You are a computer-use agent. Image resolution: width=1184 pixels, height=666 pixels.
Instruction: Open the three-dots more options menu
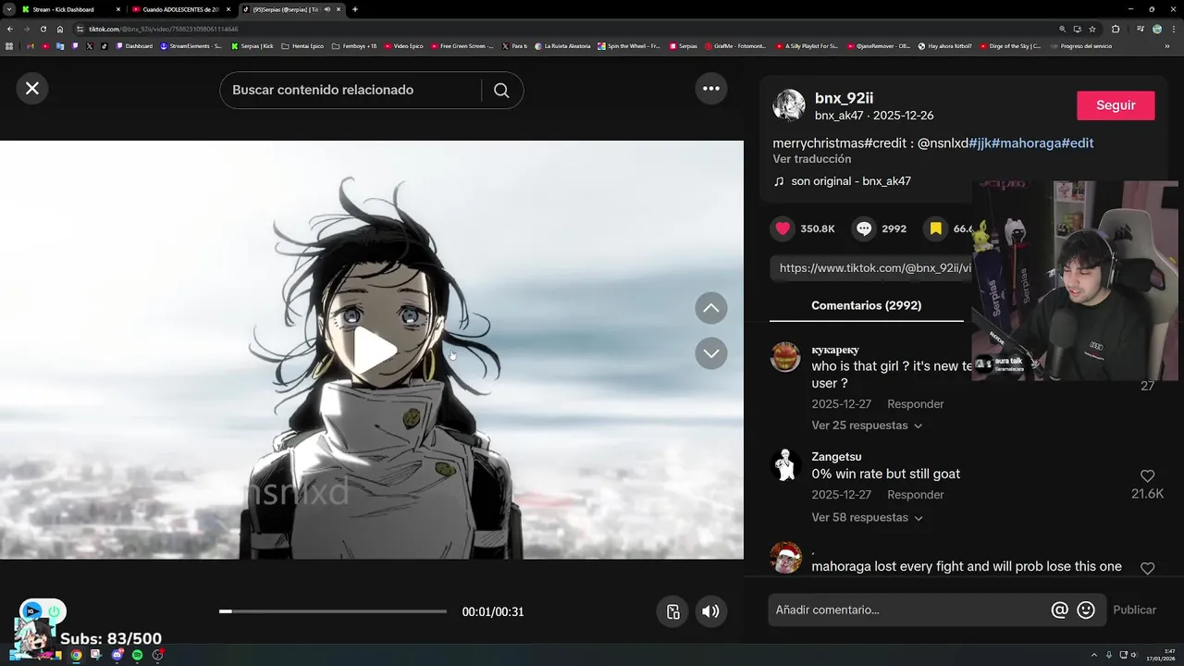tap(711, 88)
